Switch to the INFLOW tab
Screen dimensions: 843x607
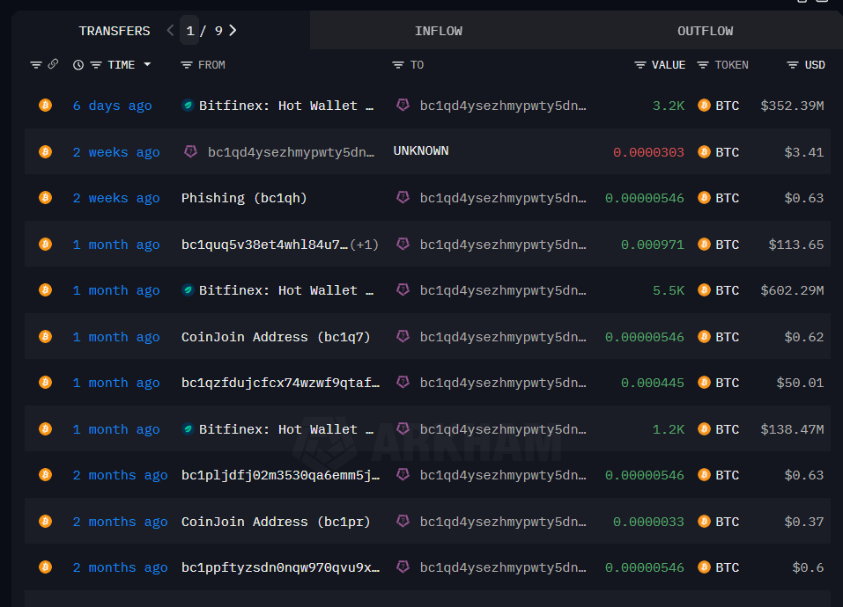click(439, 31)
